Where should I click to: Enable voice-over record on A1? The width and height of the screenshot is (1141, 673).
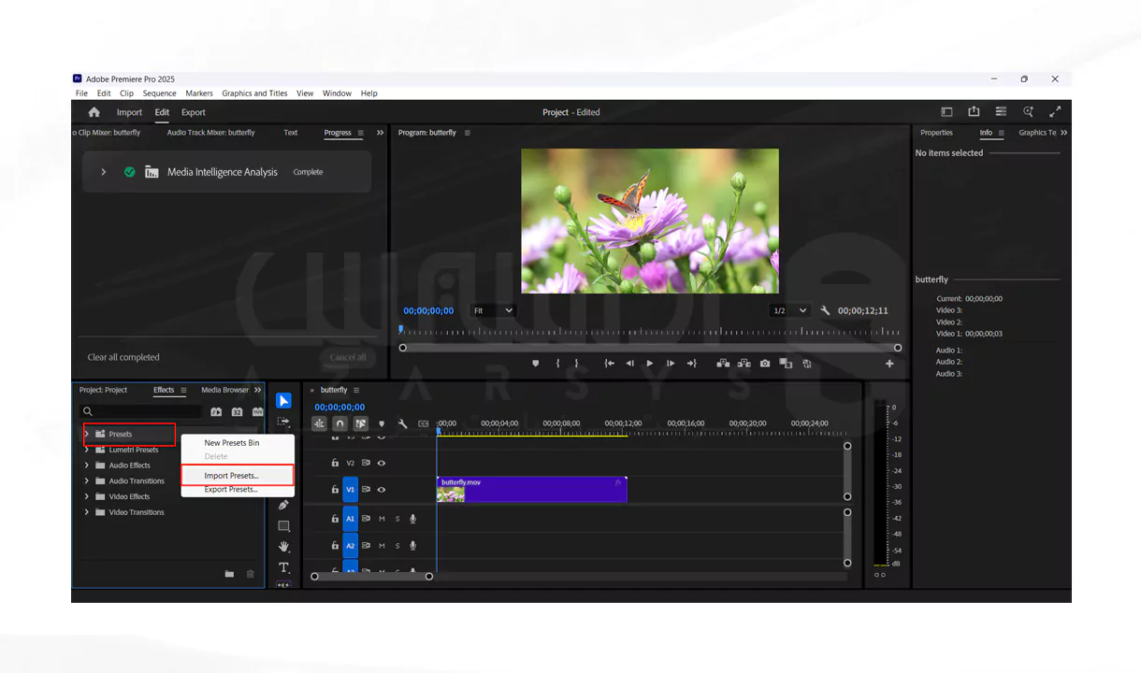(412, 519)
